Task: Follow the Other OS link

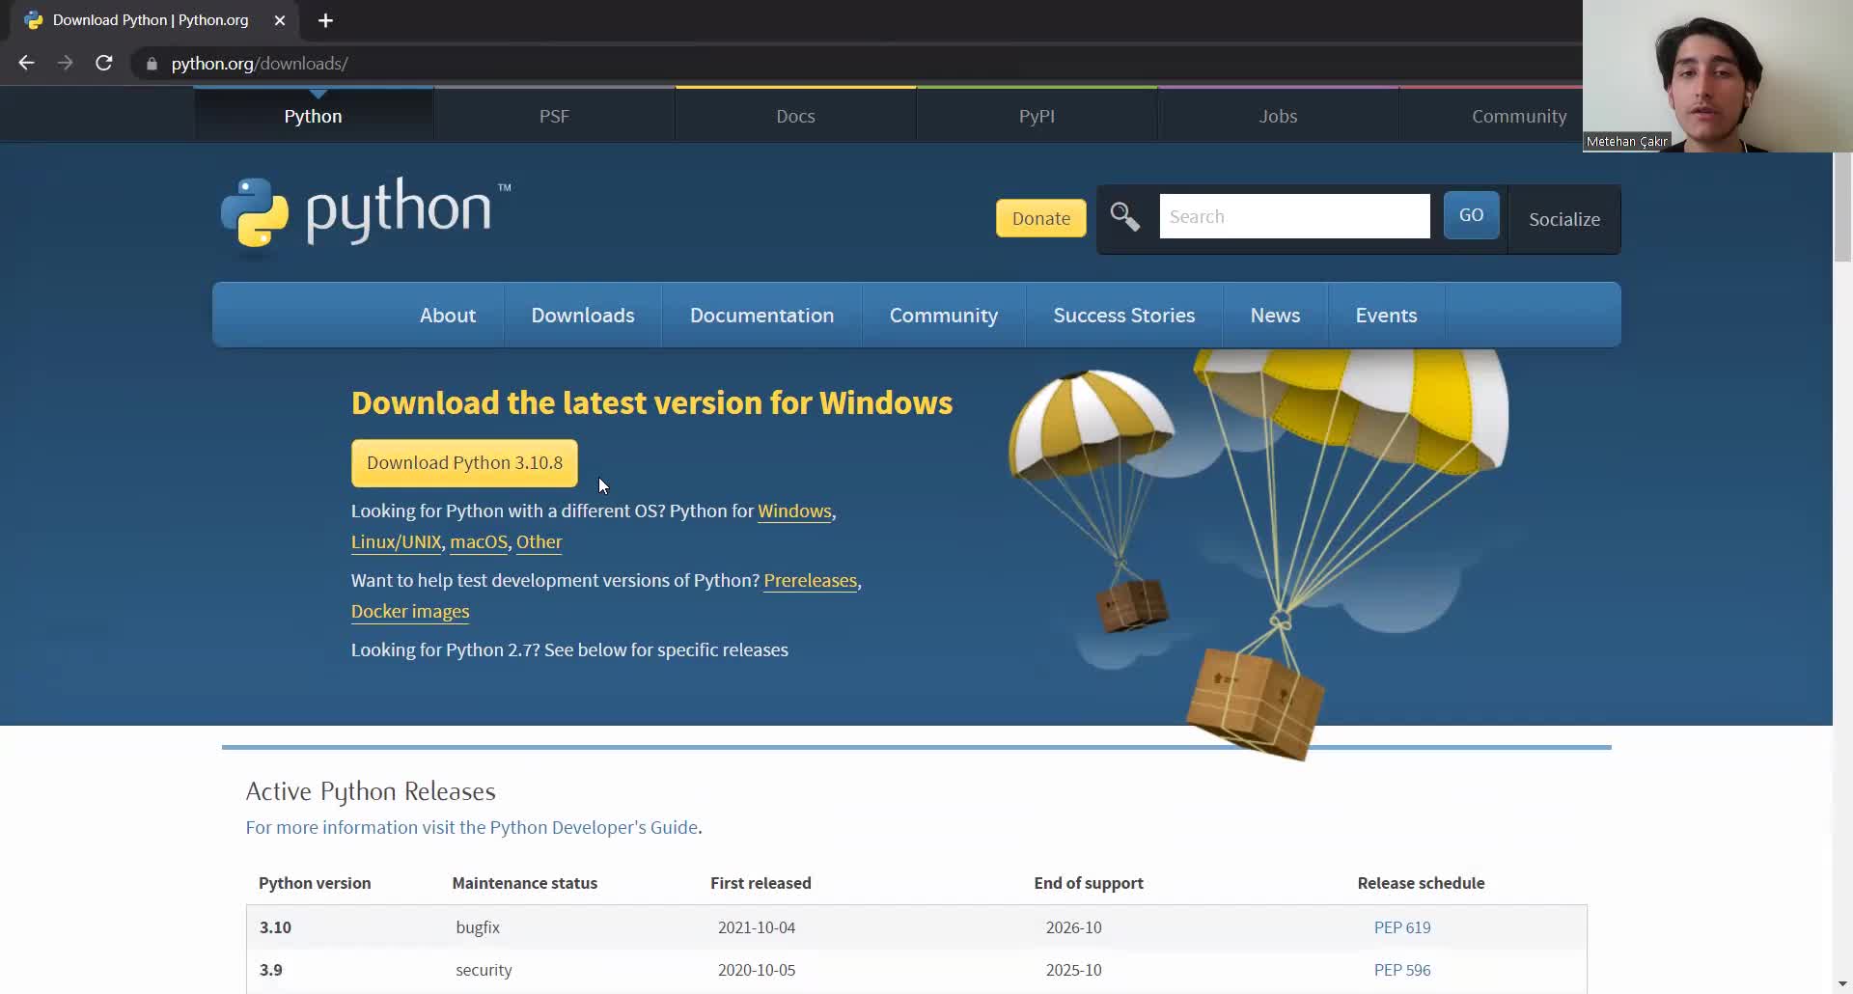Action: click(x=539, y=542)
